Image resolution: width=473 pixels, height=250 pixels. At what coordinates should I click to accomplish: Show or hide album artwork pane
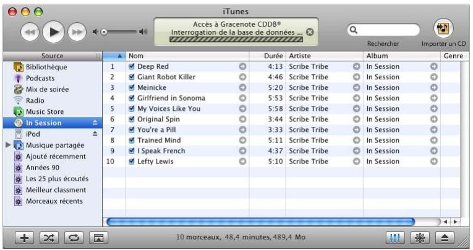pyautogui.click(x=99, y=238)
